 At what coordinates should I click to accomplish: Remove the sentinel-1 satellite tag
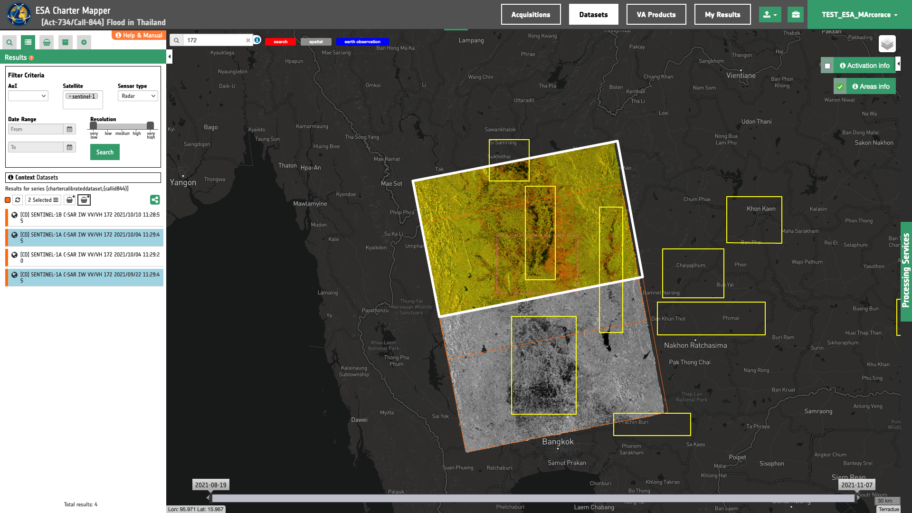70,96
